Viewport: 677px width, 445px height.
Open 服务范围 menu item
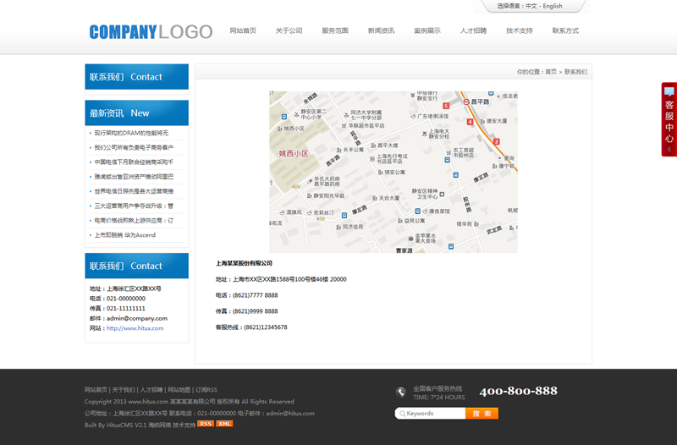[335, 30]
